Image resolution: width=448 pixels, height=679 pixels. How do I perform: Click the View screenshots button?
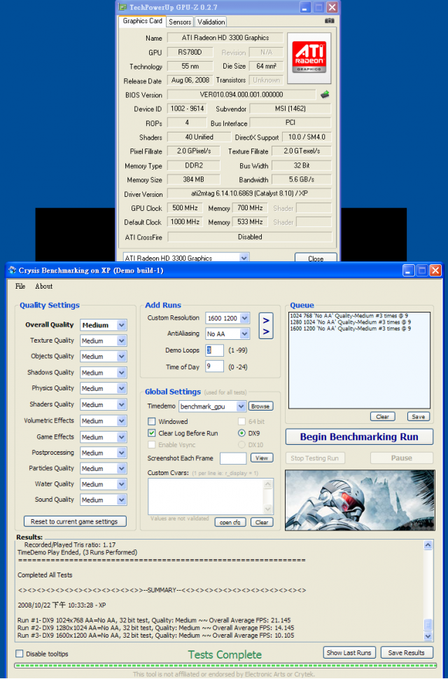(262, 458)
